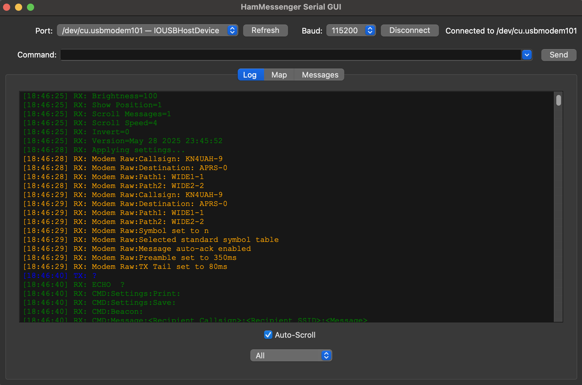
Task: Click the 'Preamble set to 350ms' log line
Action: [130, 258]
